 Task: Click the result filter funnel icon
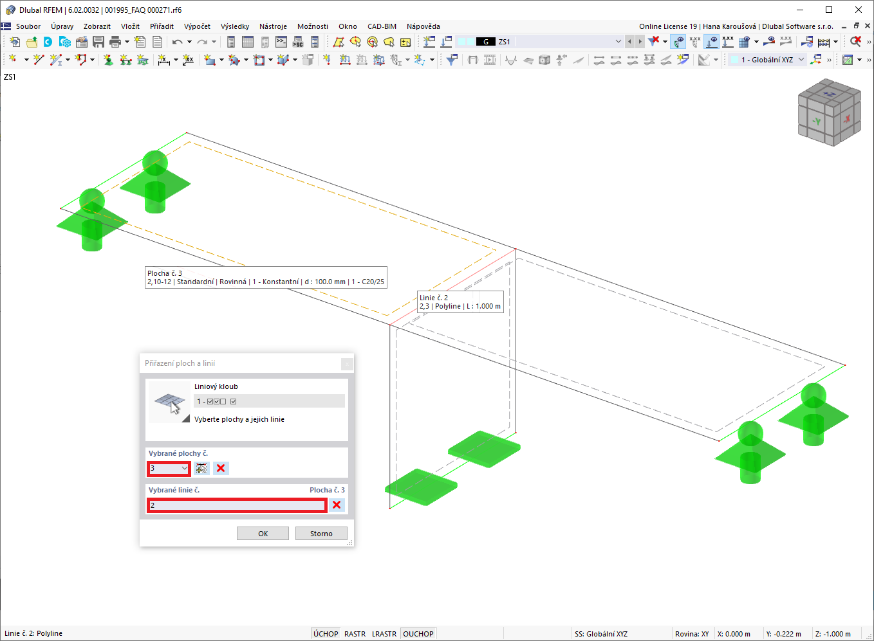tap(452, 60)
